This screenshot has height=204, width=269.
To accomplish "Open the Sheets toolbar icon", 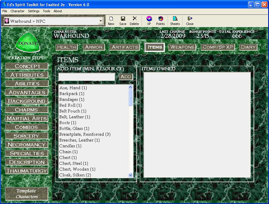I will click(x=175, y=19).
